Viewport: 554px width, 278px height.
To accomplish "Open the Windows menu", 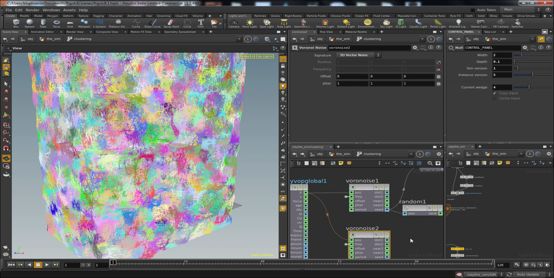I will pos(51,10).
